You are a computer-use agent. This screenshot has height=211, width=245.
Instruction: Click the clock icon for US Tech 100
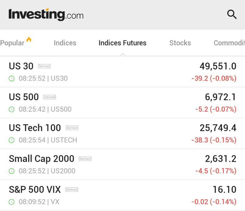12,140
